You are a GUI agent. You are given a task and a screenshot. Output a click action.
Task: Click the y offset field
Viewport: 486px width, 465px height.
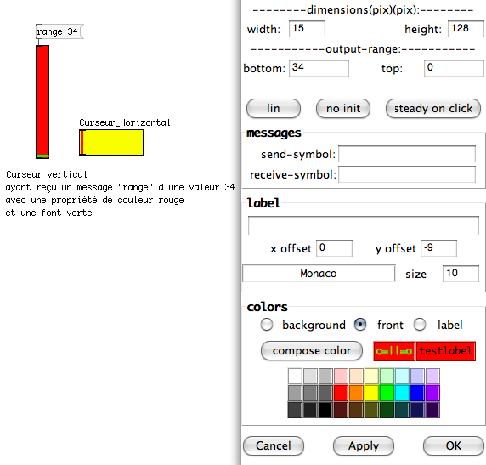[x=438, y=248]
